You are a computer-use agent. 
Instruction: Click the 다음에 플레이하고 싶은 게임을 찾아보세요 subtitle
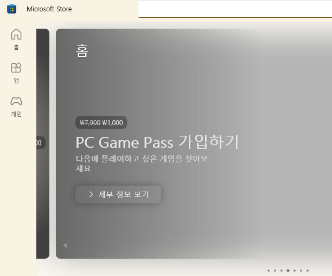tap(142, 163)
